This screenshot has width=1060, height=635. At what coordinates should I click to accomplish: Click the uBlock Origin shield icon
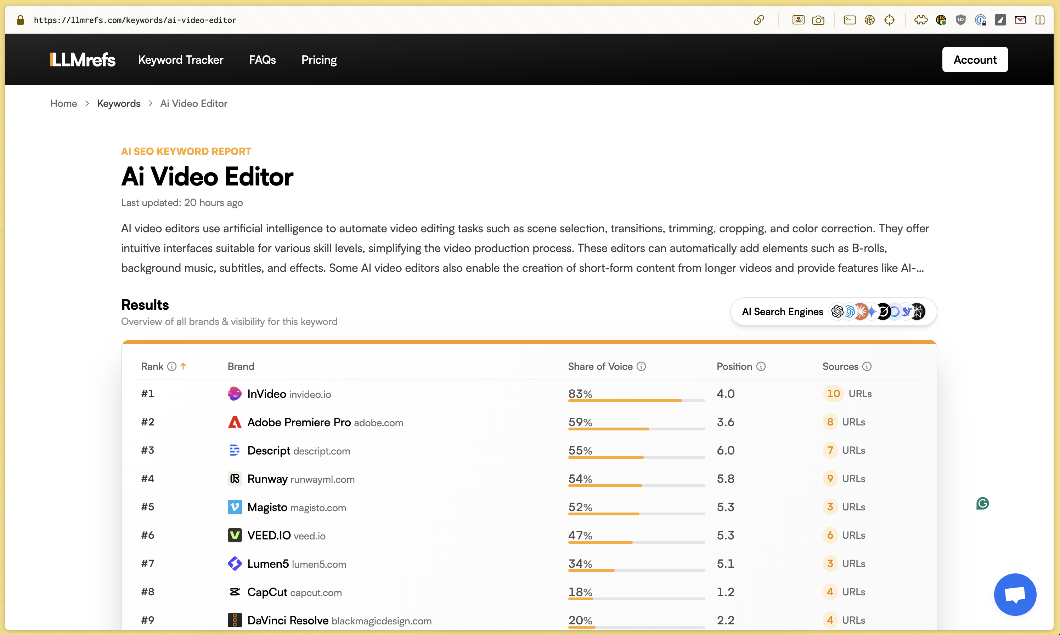point(961,20)
